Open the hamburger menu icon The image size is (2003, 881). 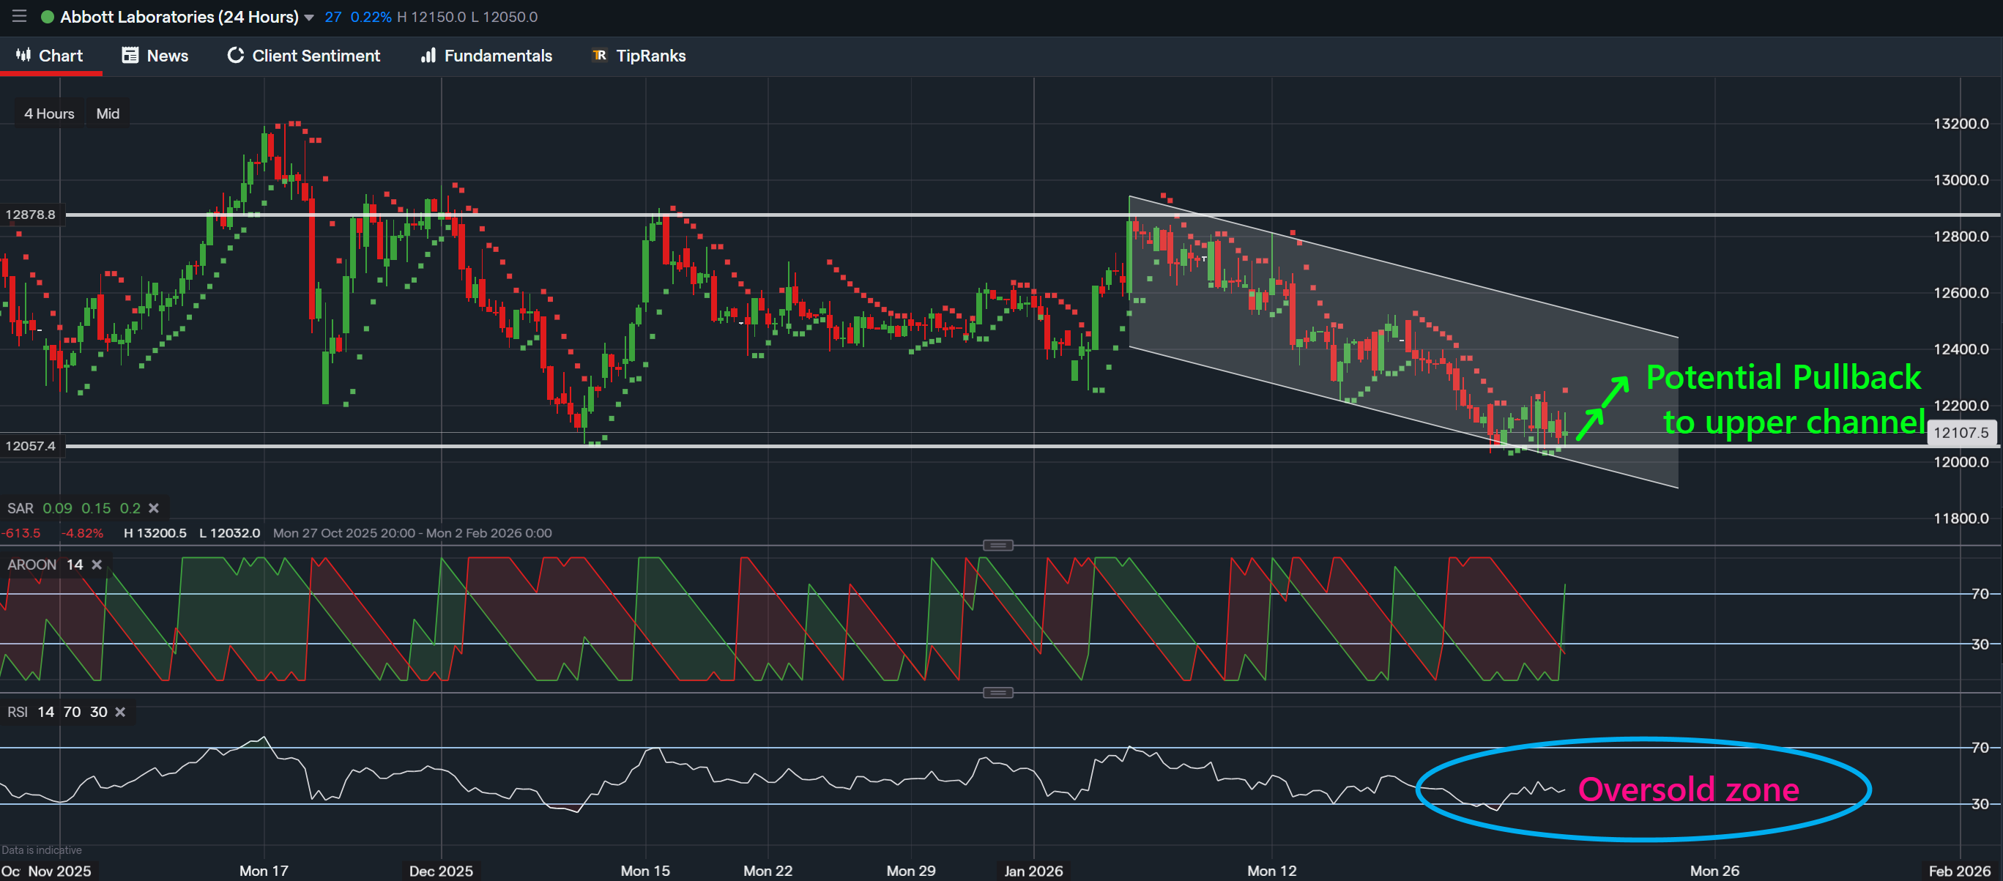20,16
